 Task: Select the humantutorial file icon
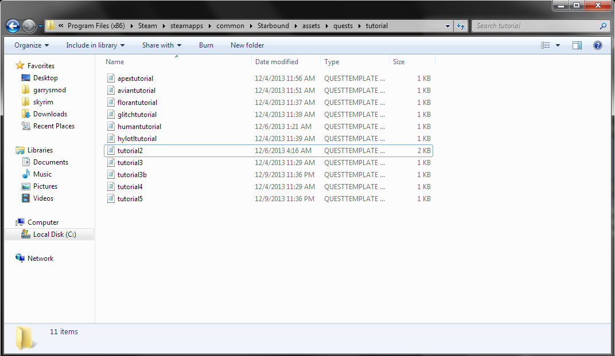coord(111,126)
